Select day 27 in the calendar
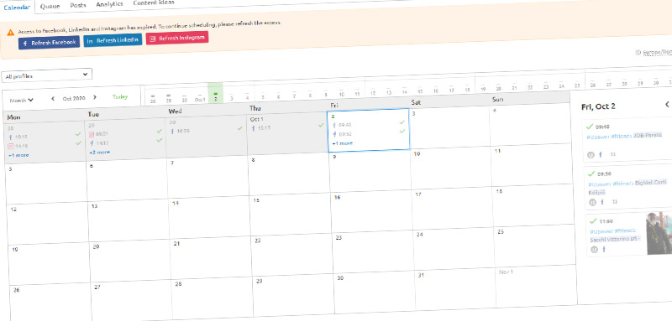The width and height of the screenshot is (672, 321). pyautogui.click(x=133, y=302)
